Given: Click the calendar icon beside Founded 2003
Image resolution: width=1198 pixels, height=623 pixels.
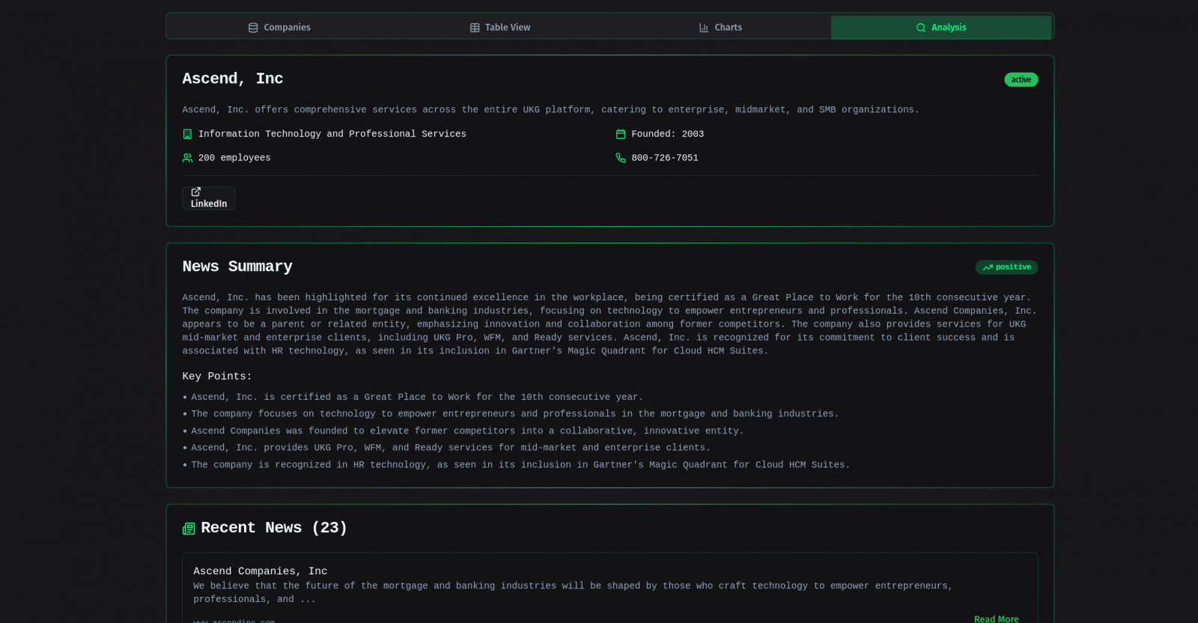Looking at the screenshot, I should pyautogui.click(x=621, y=134).
